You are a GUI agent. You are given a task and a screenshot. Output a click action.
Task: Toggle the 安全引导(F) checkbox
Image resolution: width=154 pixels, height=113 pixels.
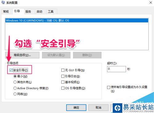tap(11, 70)
